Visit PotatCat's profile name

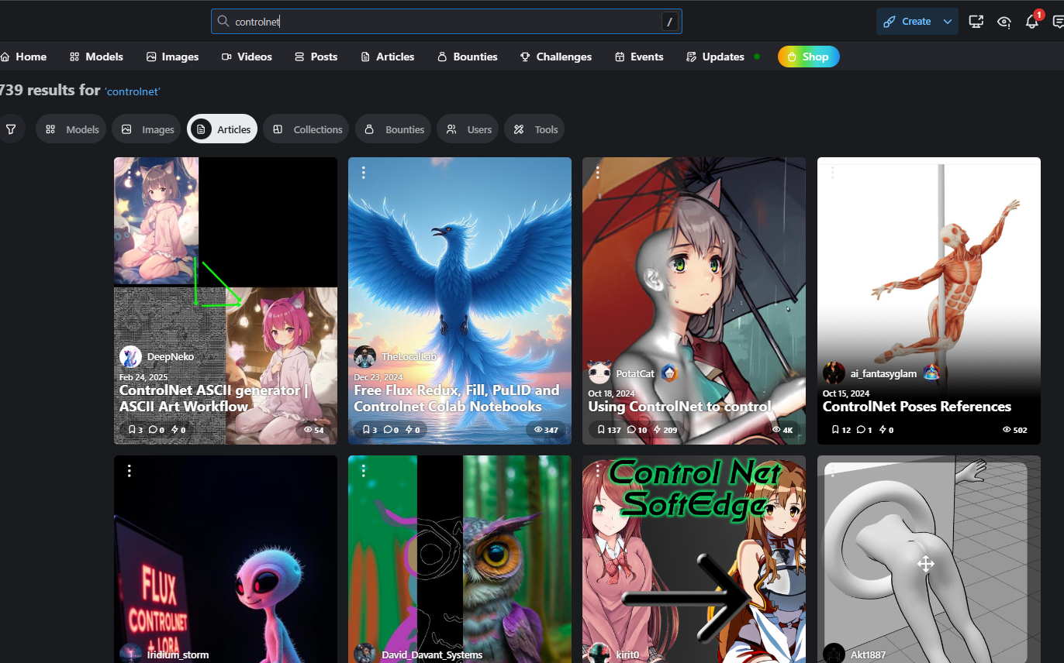(635, 373)
